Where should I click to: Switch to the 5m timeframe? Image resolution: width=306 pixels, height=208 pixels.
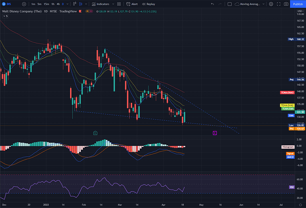point(39,4)
